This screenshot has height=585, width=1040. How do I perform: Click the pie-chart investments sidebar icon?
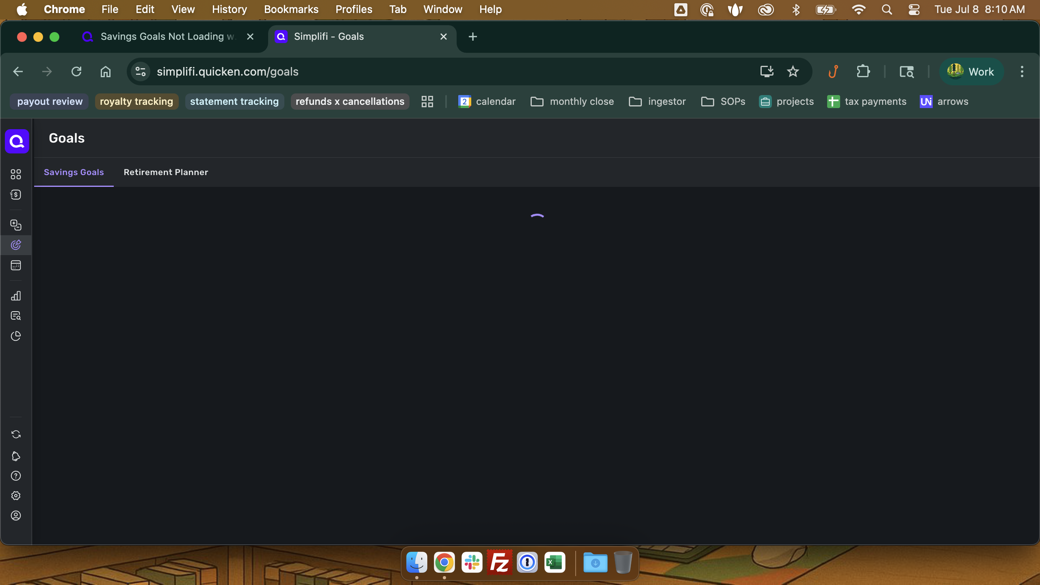point(16,336)
